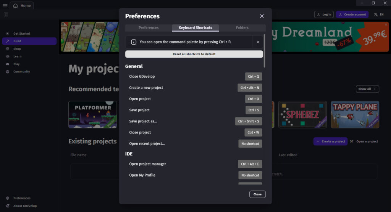The width and height of the screenshot is (391, 212).
Task: Open the hamburger main menu icon
Action: click(5, 6)
